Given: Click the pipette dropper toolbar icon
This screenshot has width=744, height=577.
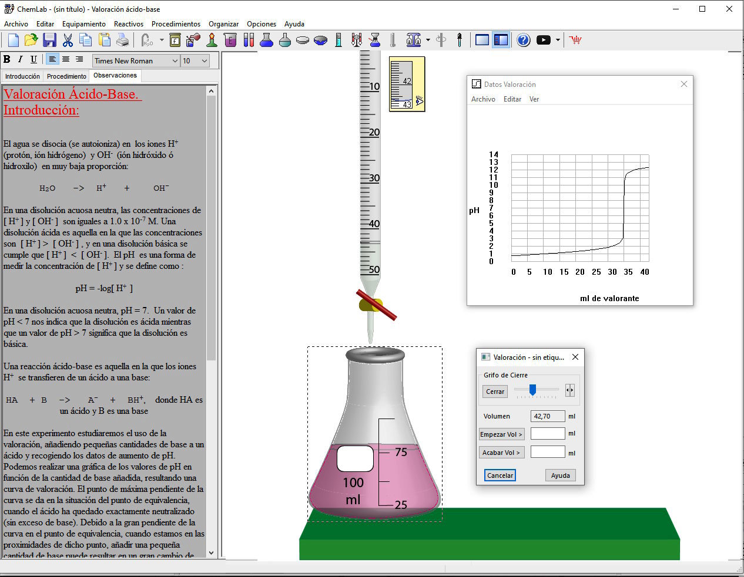Looking at the screenshot, I should pyautogui.click(x=460, y=40).
